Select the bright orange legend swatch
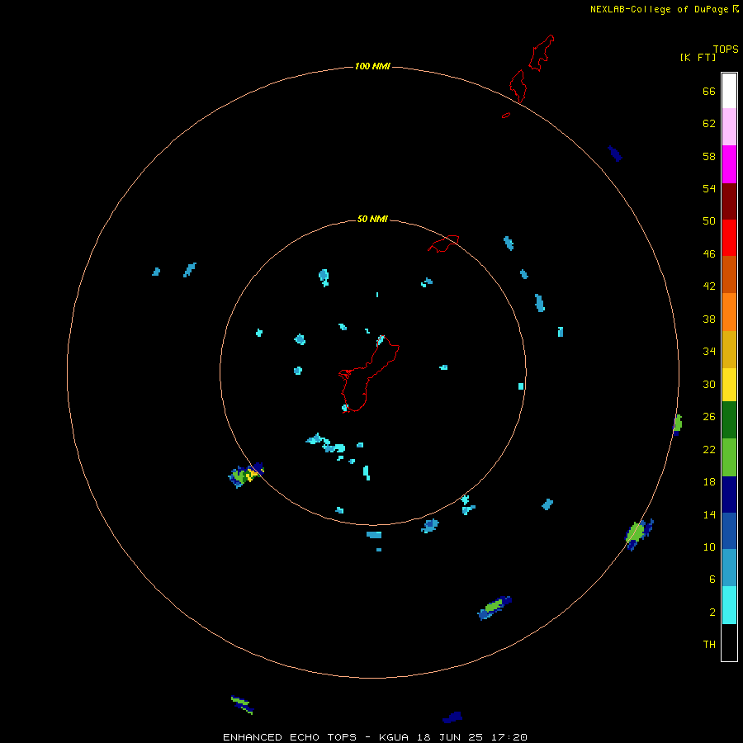Viewport: 743px width, 743px height. click(x=729, y=312)
